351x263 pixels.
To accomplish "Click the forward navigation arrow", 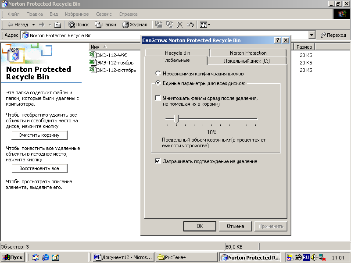I will point(42,25).
